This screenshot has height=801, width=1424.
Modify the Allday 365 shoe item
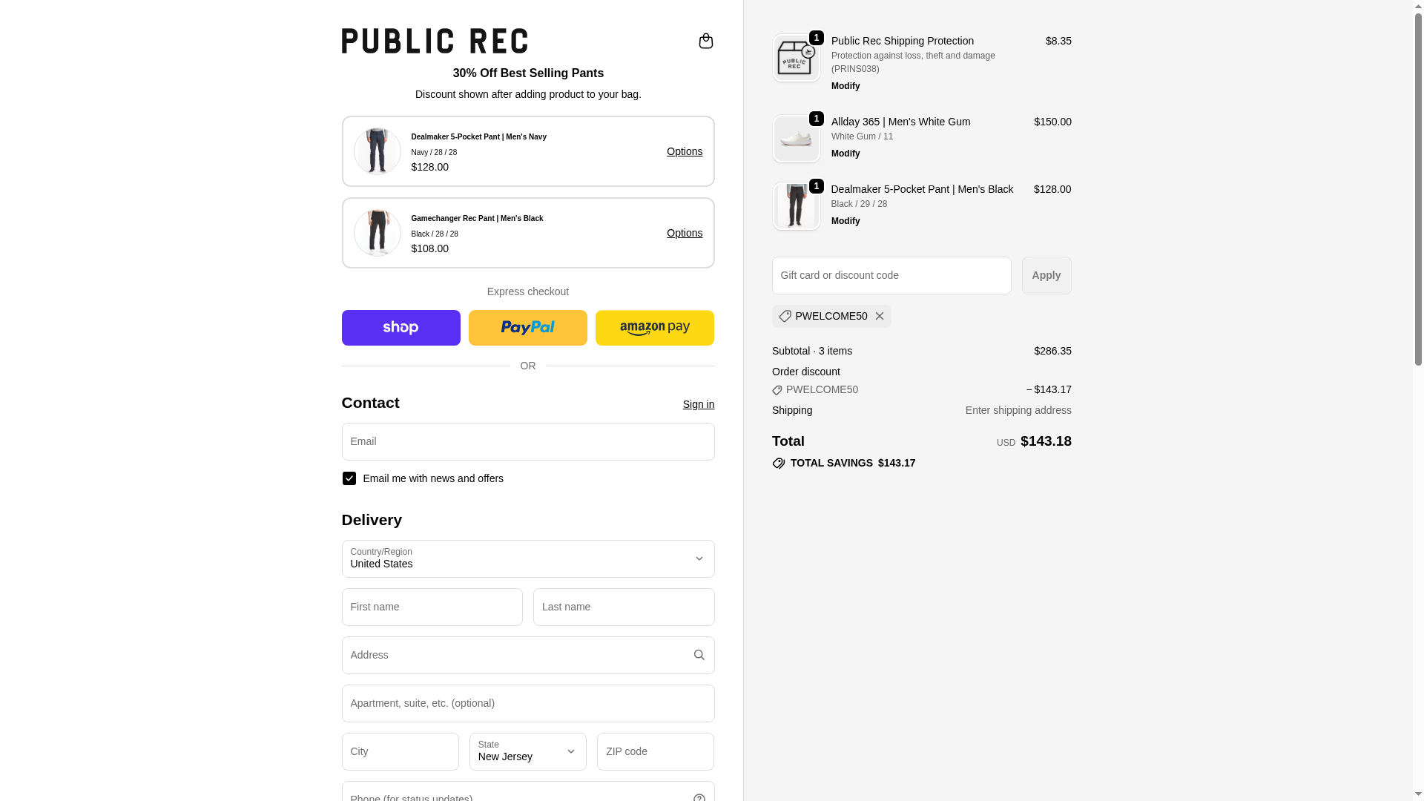click(x=845, y=154)
